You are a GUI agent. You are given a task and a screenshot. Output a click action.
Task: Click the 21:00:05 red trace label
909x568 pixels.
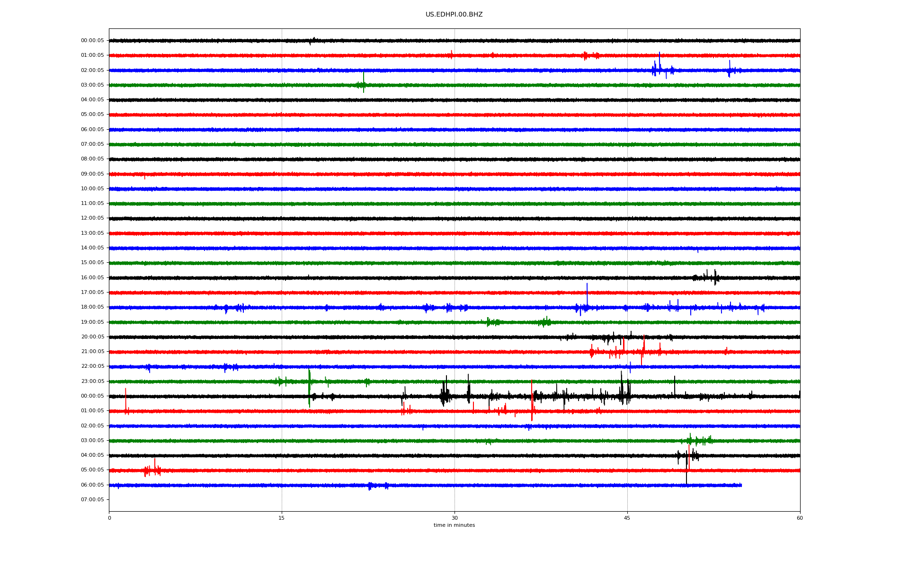92,352
